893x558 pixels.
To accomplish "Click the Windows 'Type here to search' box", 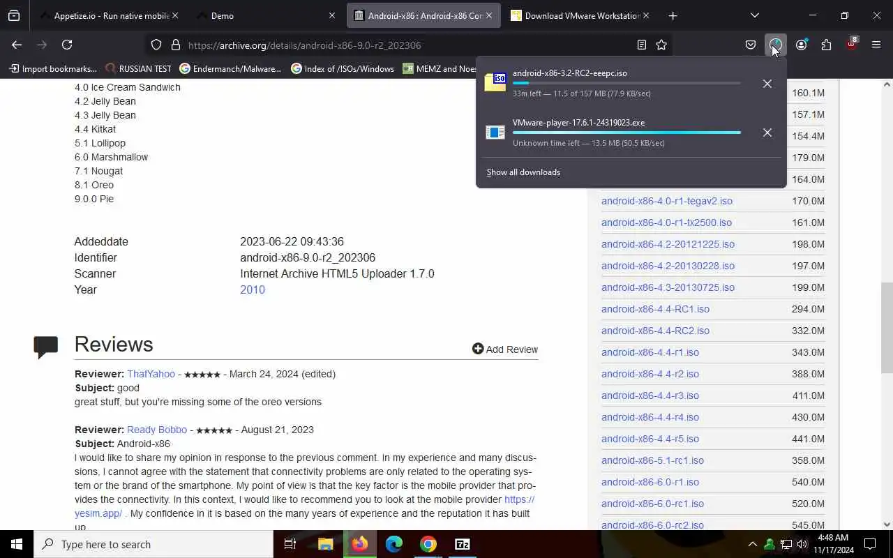I will click(153, 544).
